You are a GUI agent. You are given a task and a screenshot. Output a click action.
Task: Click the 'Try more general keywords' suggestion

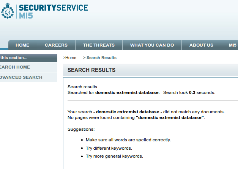[114, 156]
